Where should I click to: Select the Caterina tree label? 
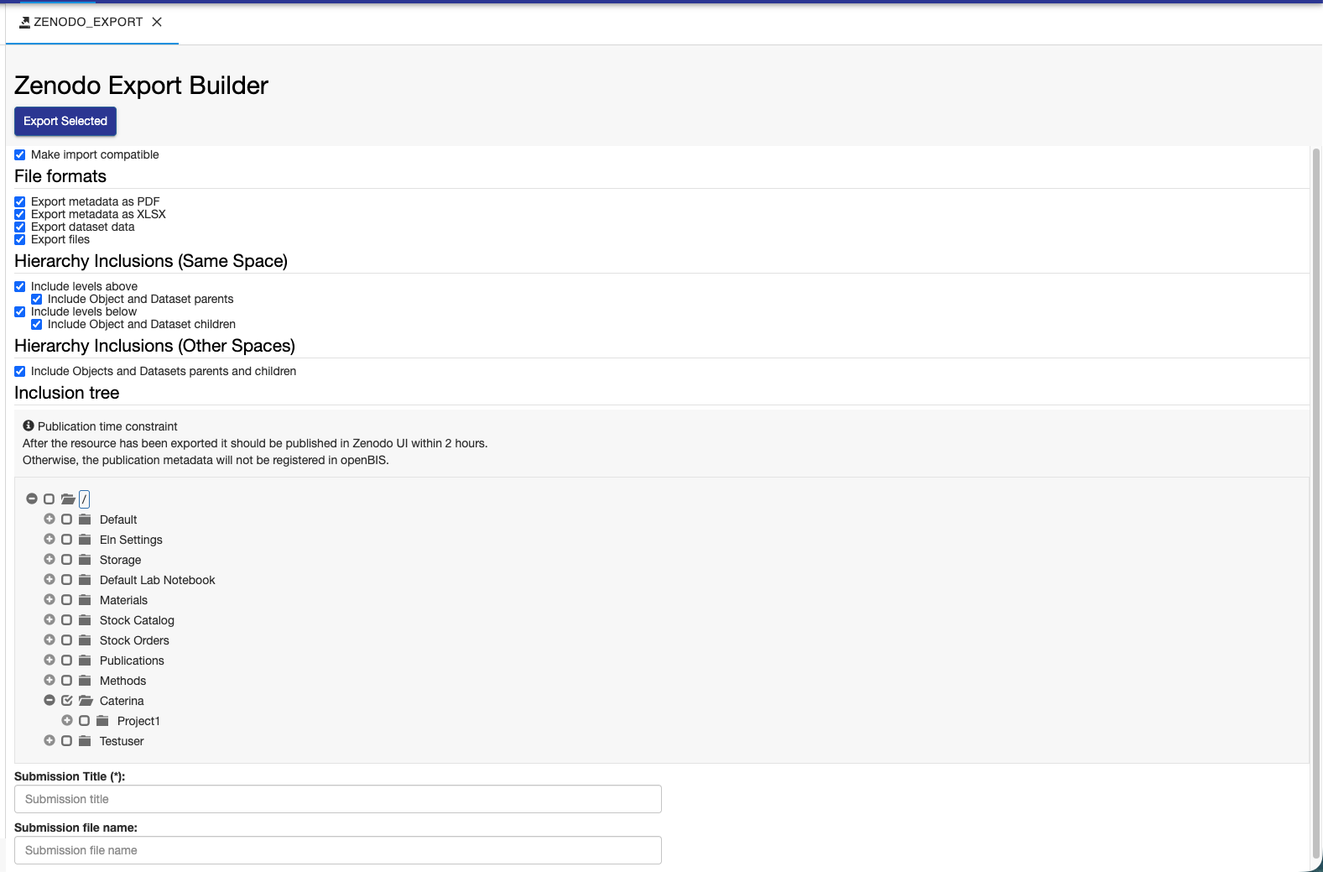[122, 701]
